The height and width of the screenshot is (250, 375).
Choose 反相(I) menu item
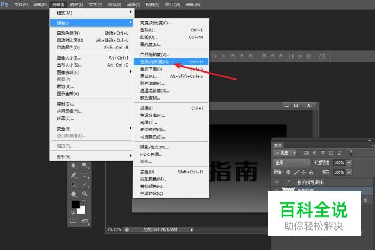click(x=171, y=108)
